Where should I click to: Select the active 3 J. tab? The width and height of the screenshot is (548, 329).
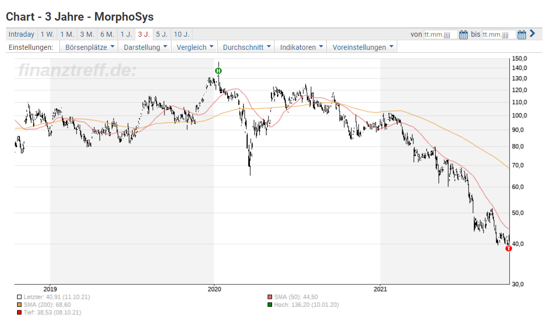(x=144, y=34)
